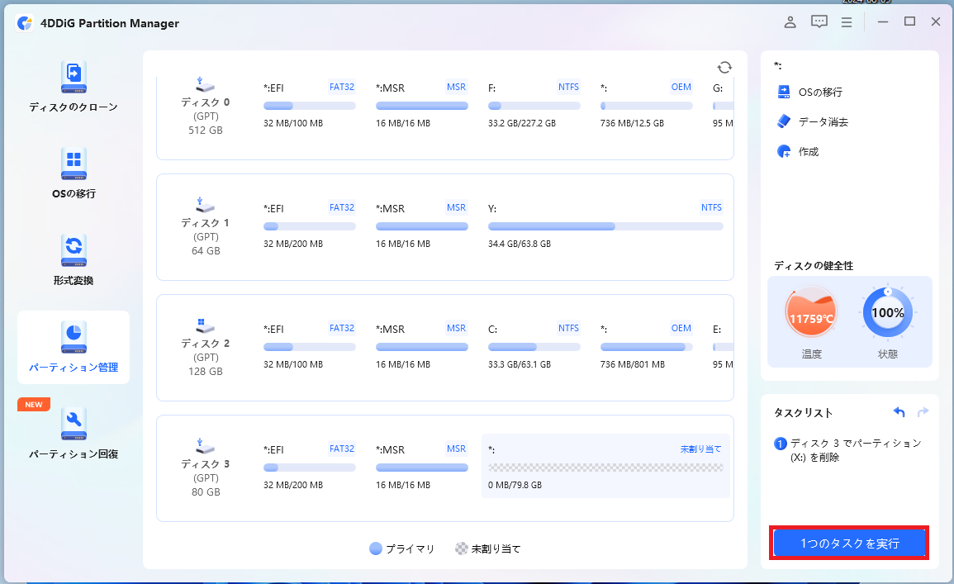Image resolution: width=954 pixels, height=584 pixels.
Task: Choose OSの移行 in right panel
Action: tap(810, 92)
